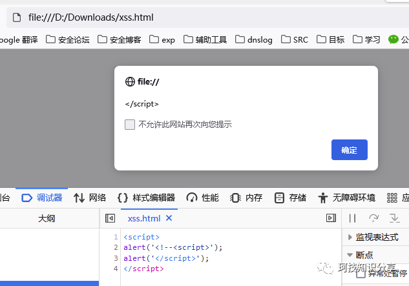Screen dimensions: 409x286
Task: Open the Google 翻译 bookmark
Action: pyautogui.click(x=18, y=39)
